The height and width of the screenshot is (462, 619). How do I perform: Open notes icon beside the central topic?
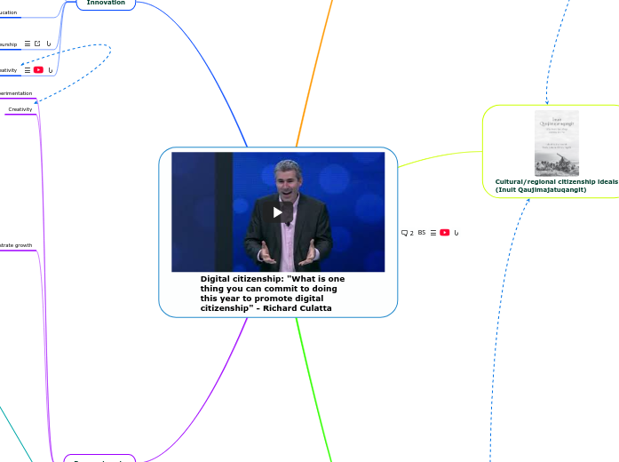(433, 233)
